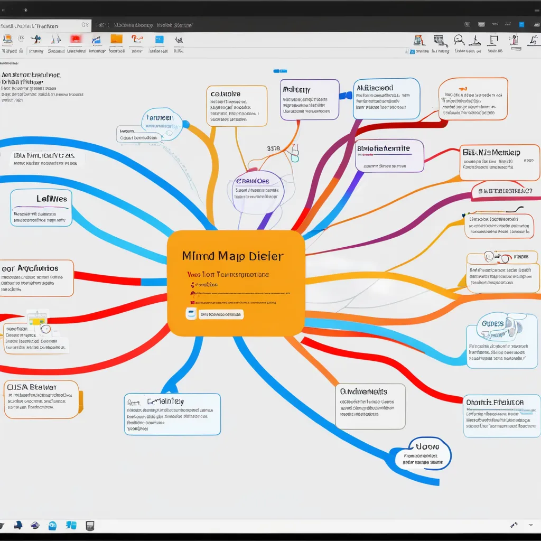Screen dimensions: 541x541
Task: Select the Uooro speech bubble node
Action: click(x=423, y=454)
